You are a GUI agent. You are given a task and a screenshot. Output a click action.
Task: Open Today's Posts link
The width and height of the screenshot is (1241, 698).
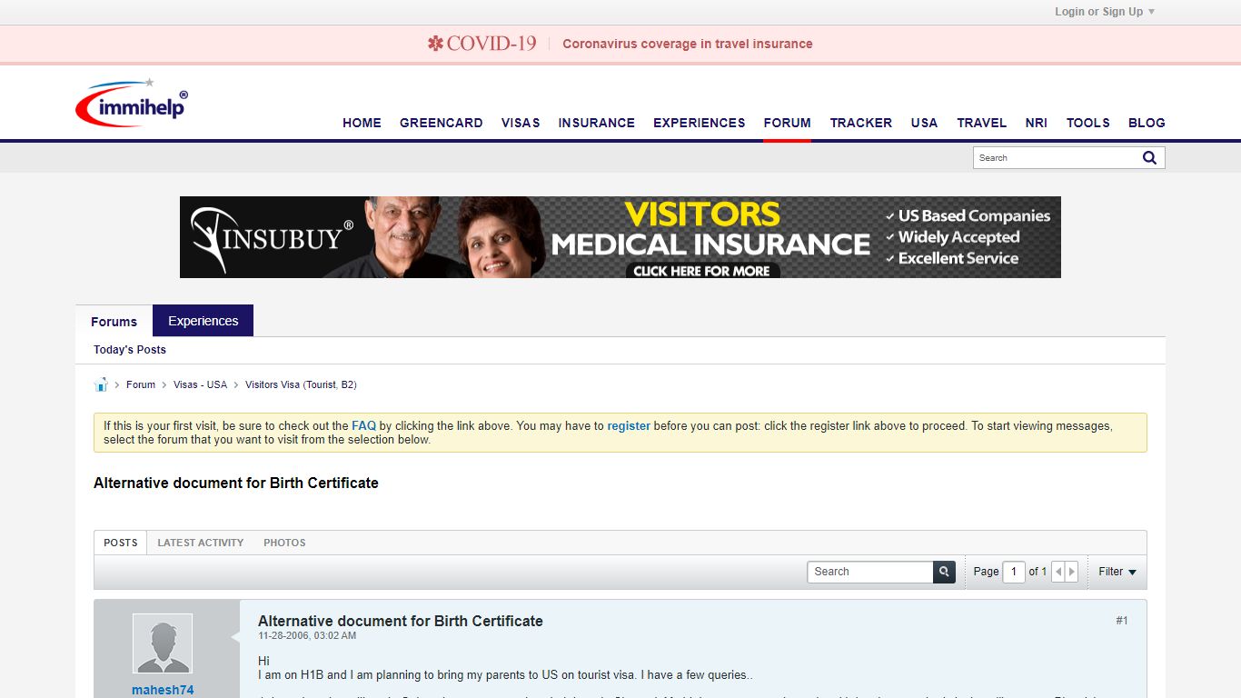click(x=130, y=350)
